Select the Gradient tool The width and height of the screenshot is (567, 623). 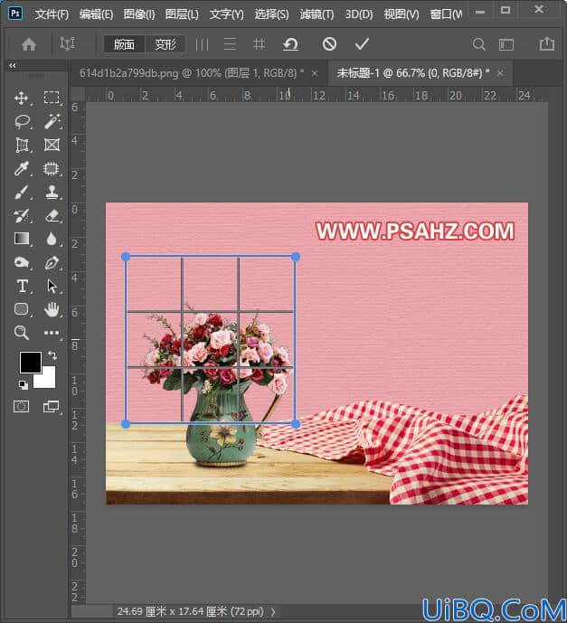[x=22, y=239]
